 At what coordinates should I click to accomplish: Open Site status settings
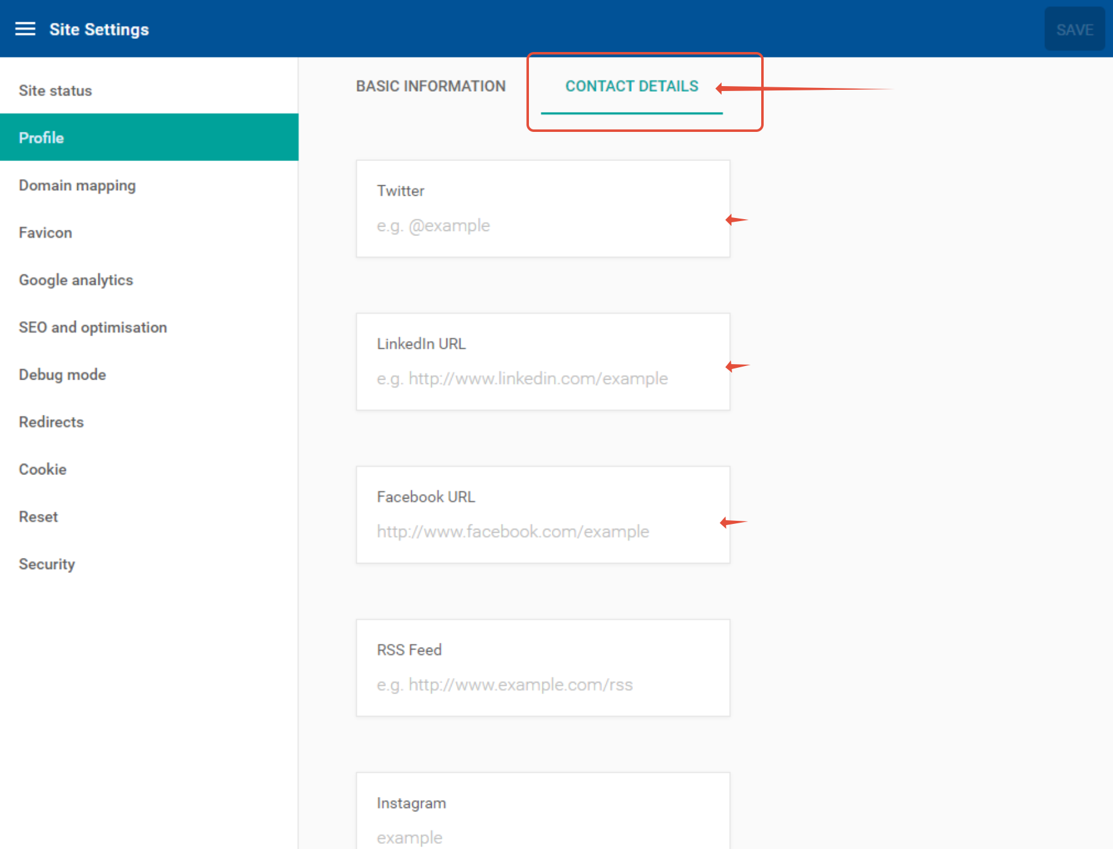pos(149,90)
